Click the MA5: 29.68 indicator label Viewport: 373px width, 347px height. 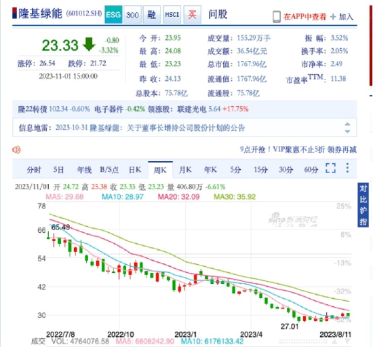64,197
